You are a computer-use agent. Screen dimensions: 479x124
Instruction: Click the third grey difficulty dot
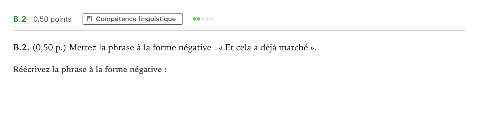click(203, 19)
